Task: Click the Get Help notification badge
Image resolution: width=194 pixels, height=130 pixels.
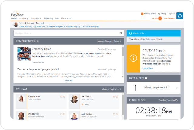Action: (x=160, y=18)
